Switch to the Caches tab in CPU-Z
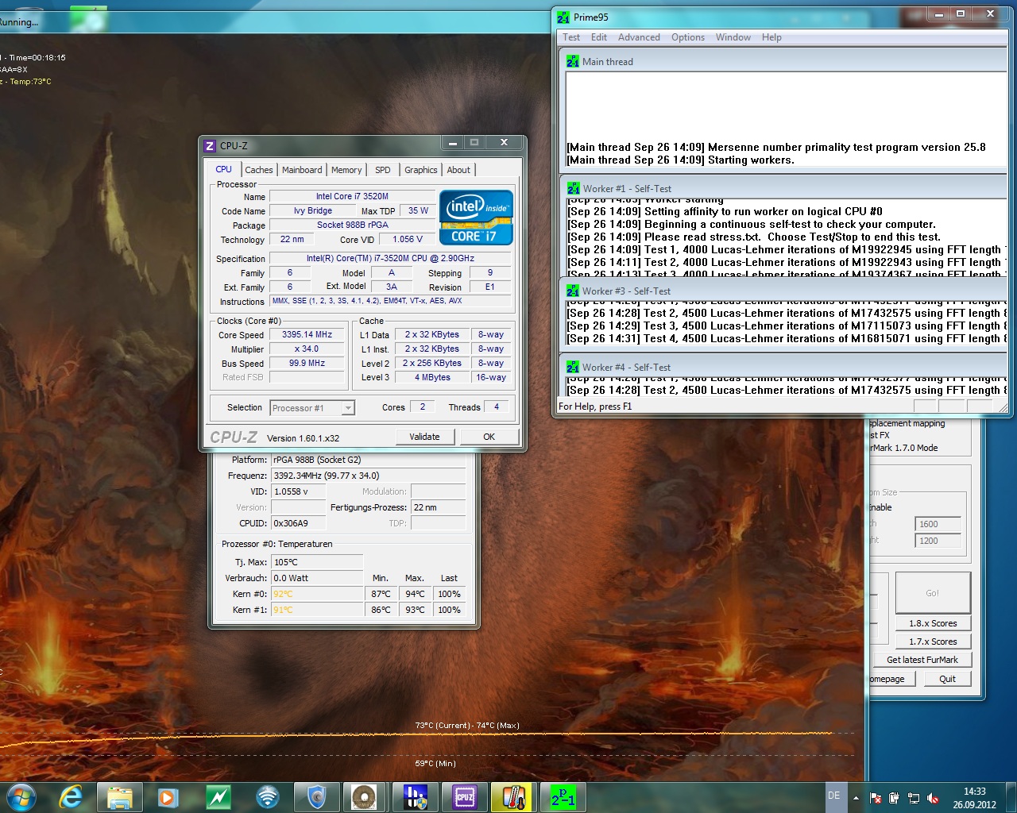1017x813 pixels. [259, 170]
